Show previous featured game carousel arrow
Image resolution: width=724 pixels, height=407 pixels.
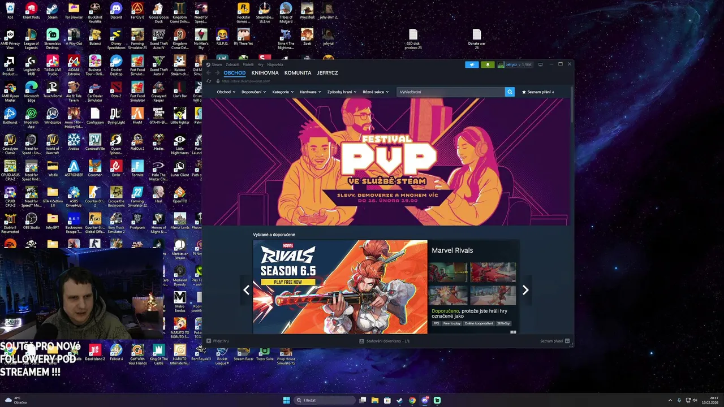(x=246, y=290)
